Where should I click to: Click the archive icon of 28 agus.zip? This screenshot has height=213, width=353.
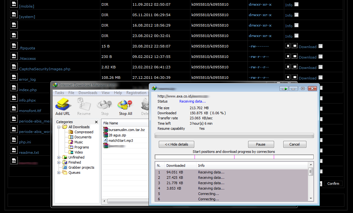pyautogui.click(x=105, y=135)
